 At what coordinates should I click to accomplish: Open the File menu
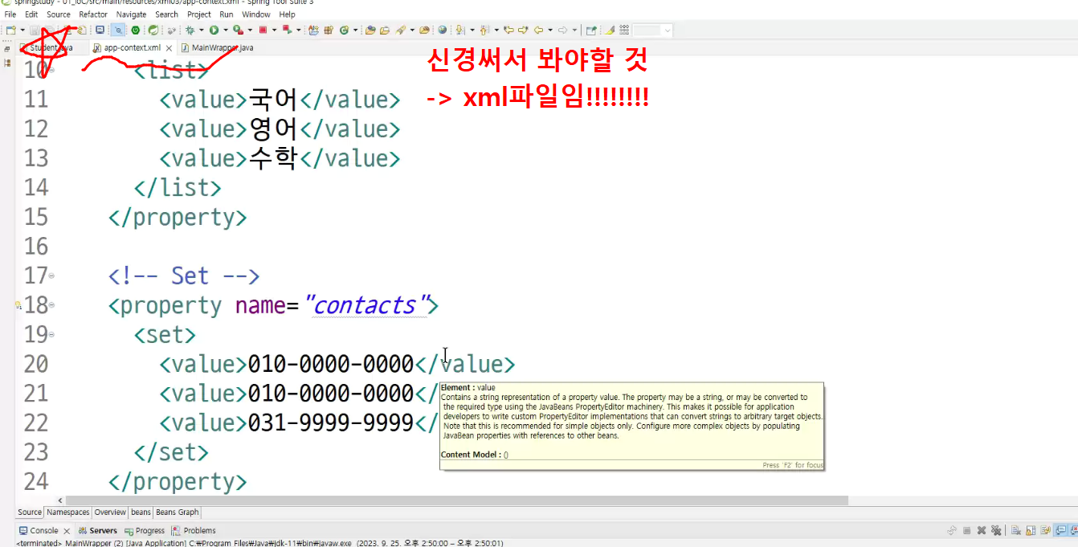pos(10,14)
